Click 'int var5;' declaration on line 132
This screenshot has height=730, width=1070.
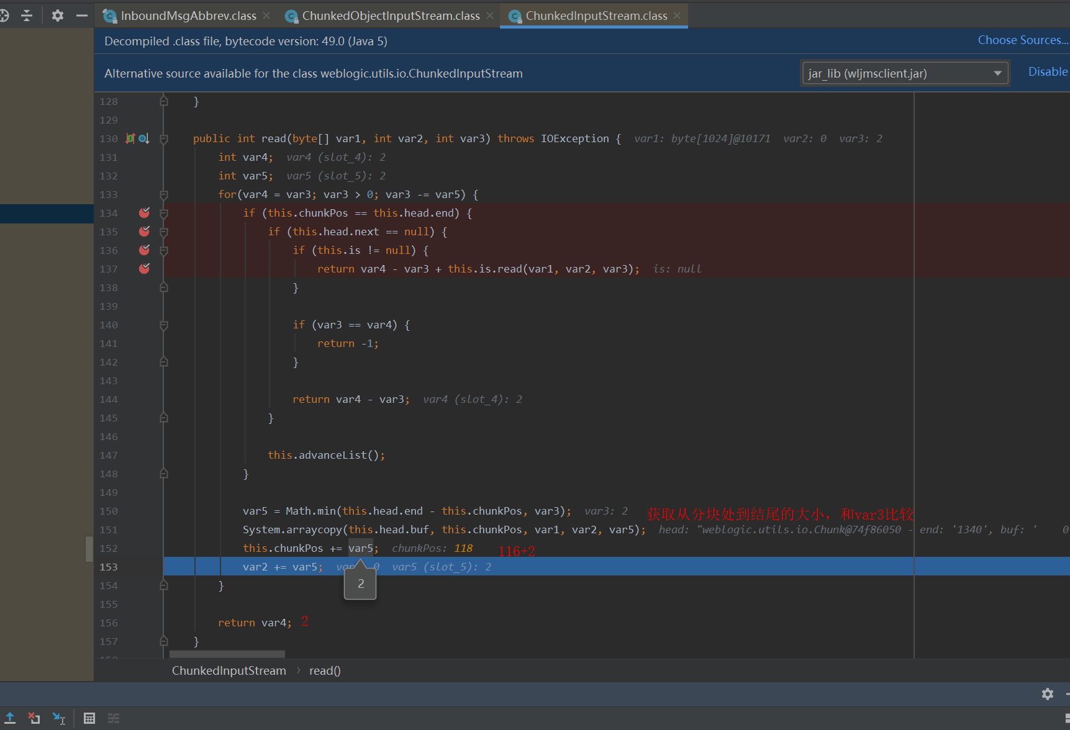click(245, 176)
